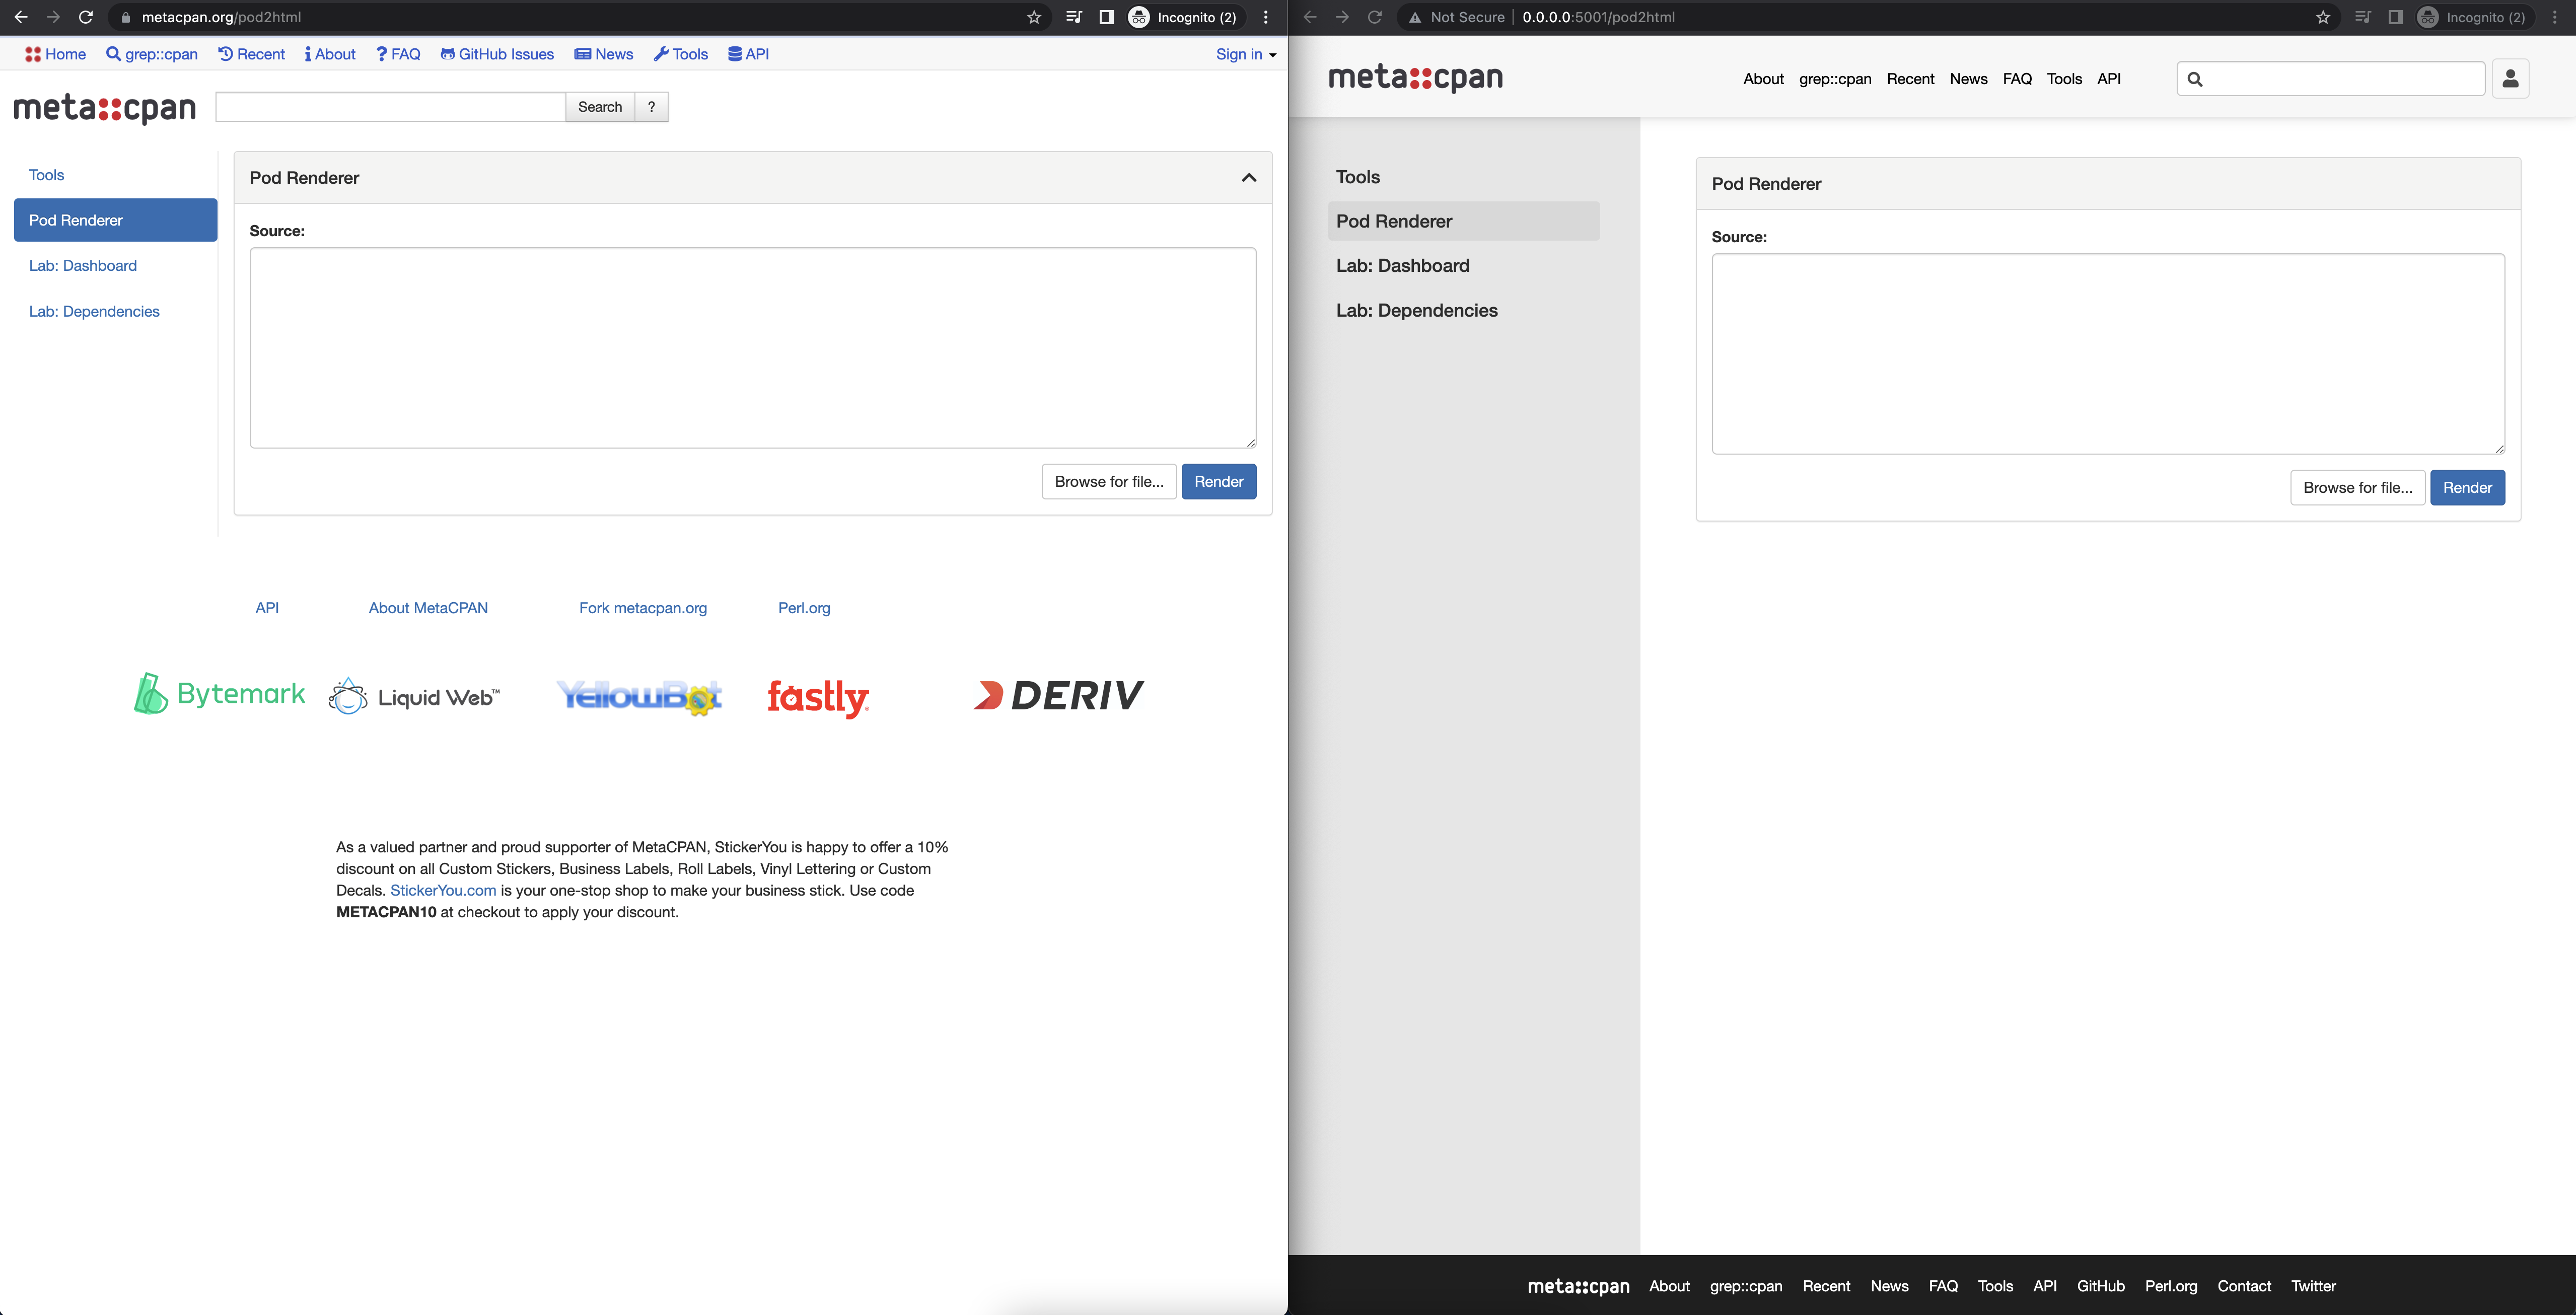Click the user profile icon on right site
The width and height of the screenshot is (2576, 1315).
pos(2510,79)
